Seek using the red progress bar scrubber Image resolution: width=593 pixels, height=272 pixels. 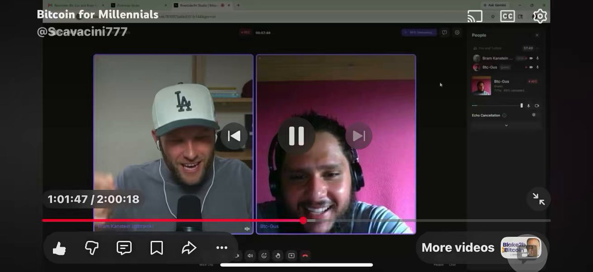click(303, 220)
